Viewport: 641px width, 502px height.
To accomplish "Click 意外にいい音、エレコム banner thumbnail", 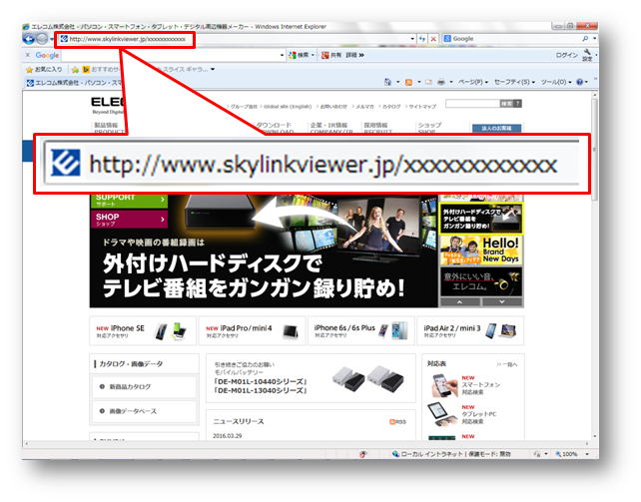I will click(x=481, y=281).
